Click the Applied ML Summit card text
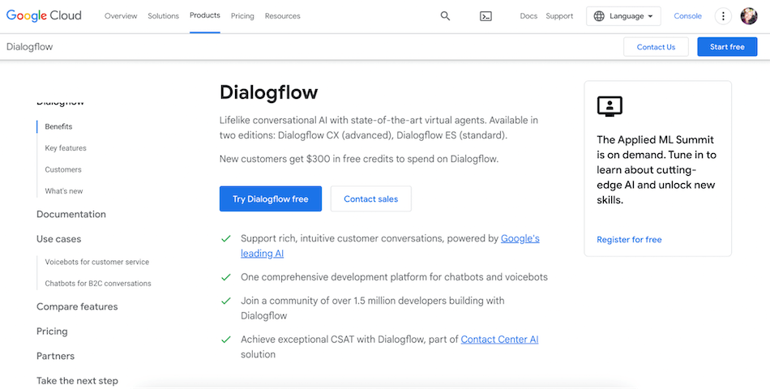 point(657,170)
